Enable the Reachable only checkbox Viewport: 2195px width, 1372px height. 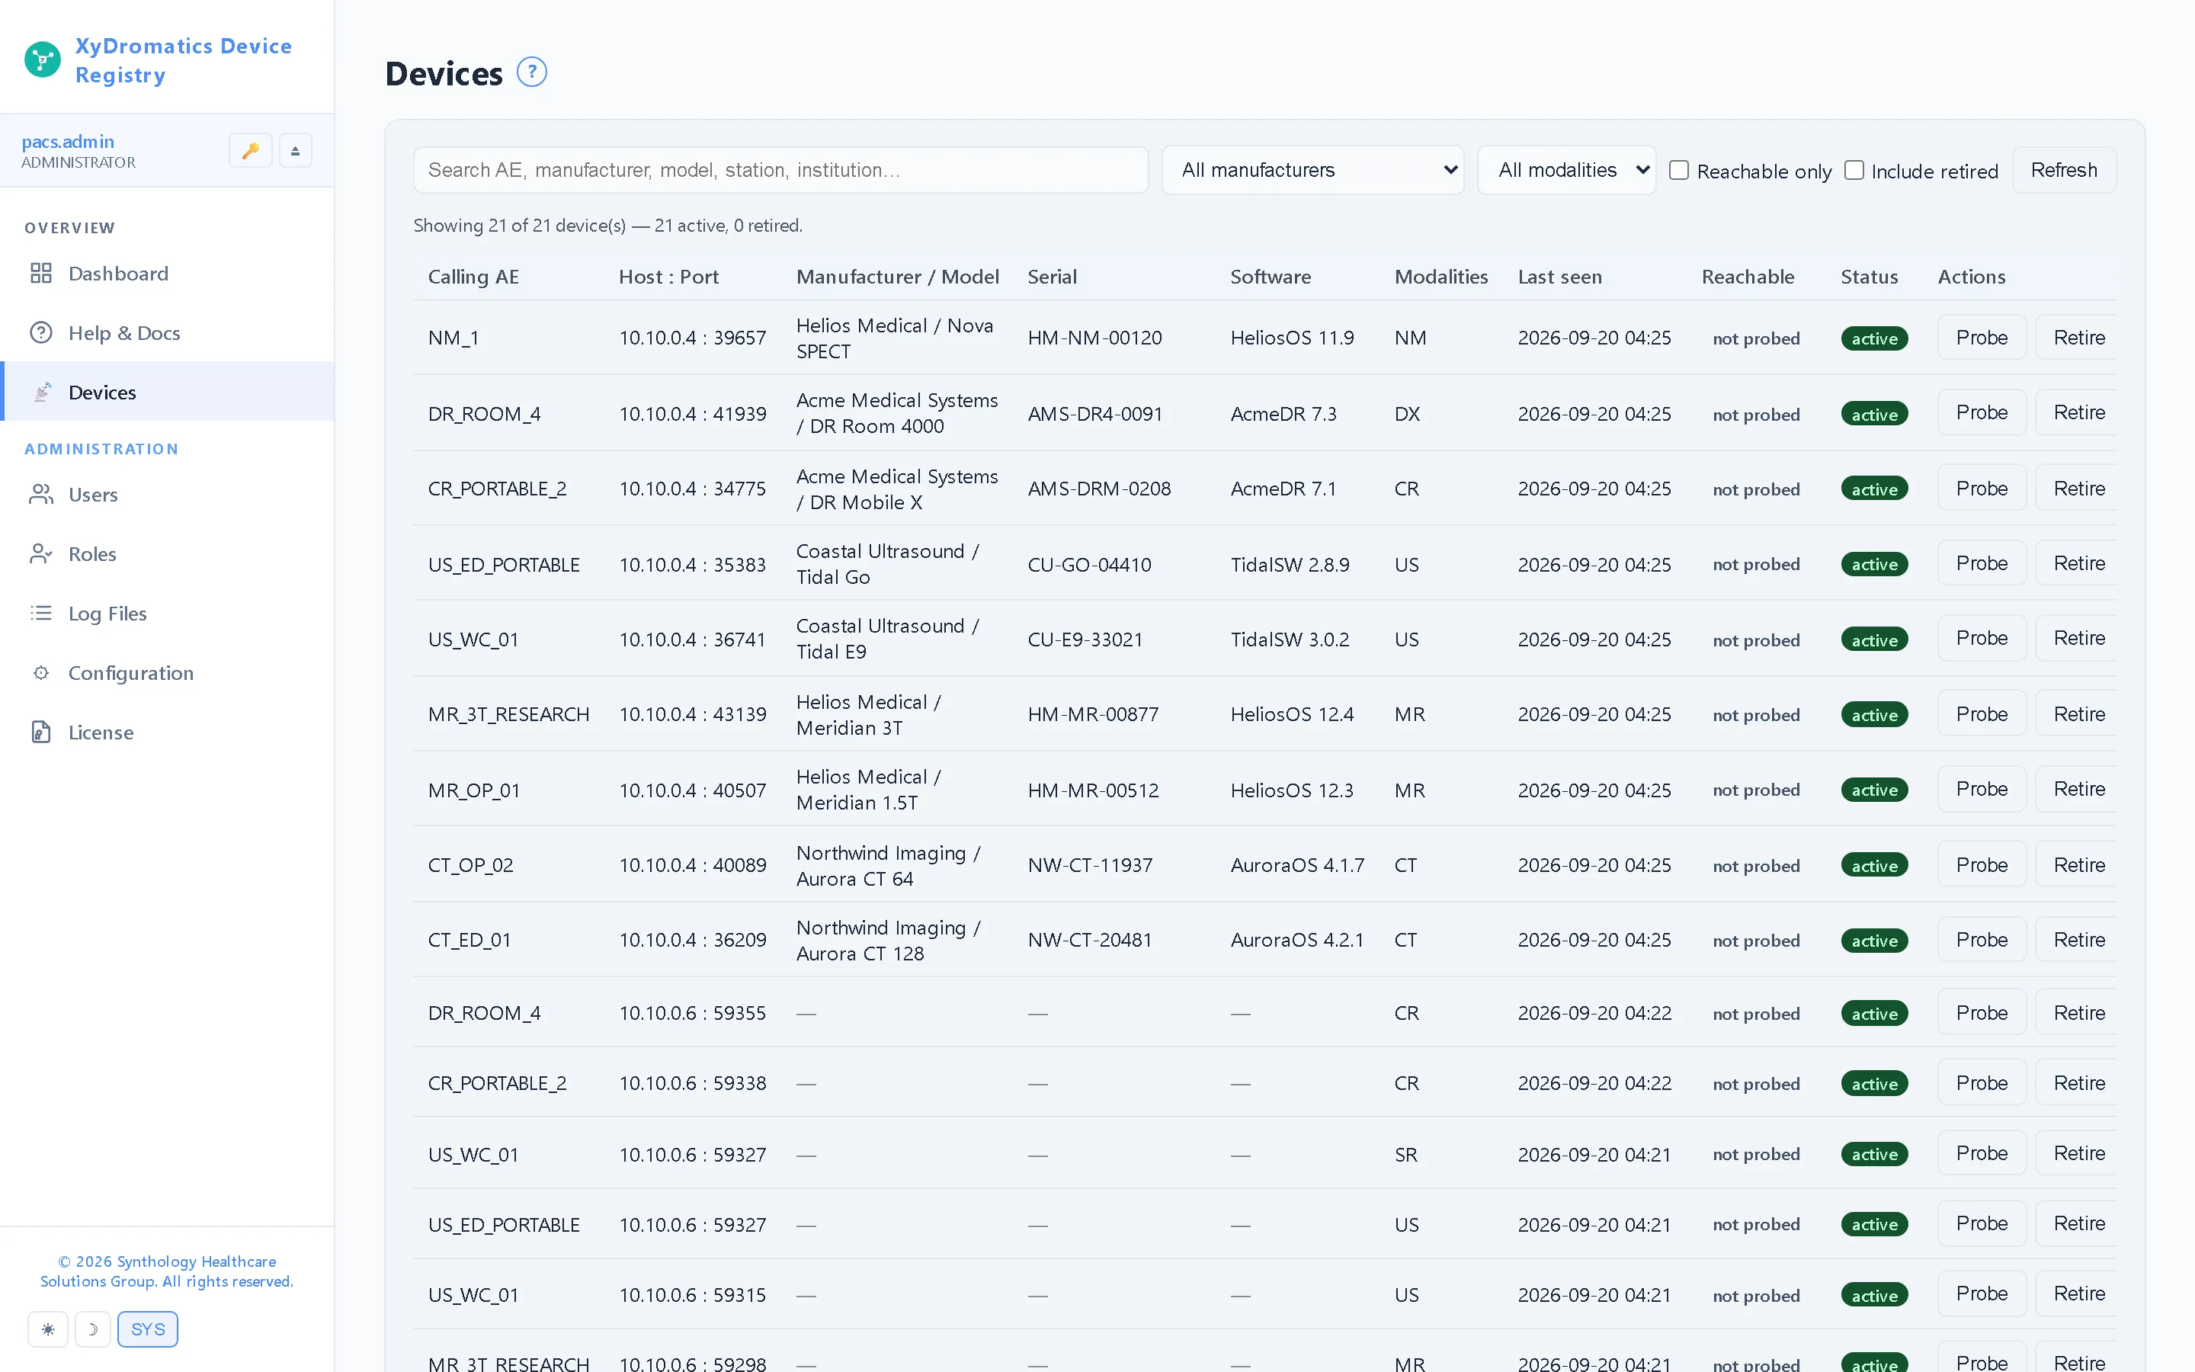click(x=1679, y=171)
